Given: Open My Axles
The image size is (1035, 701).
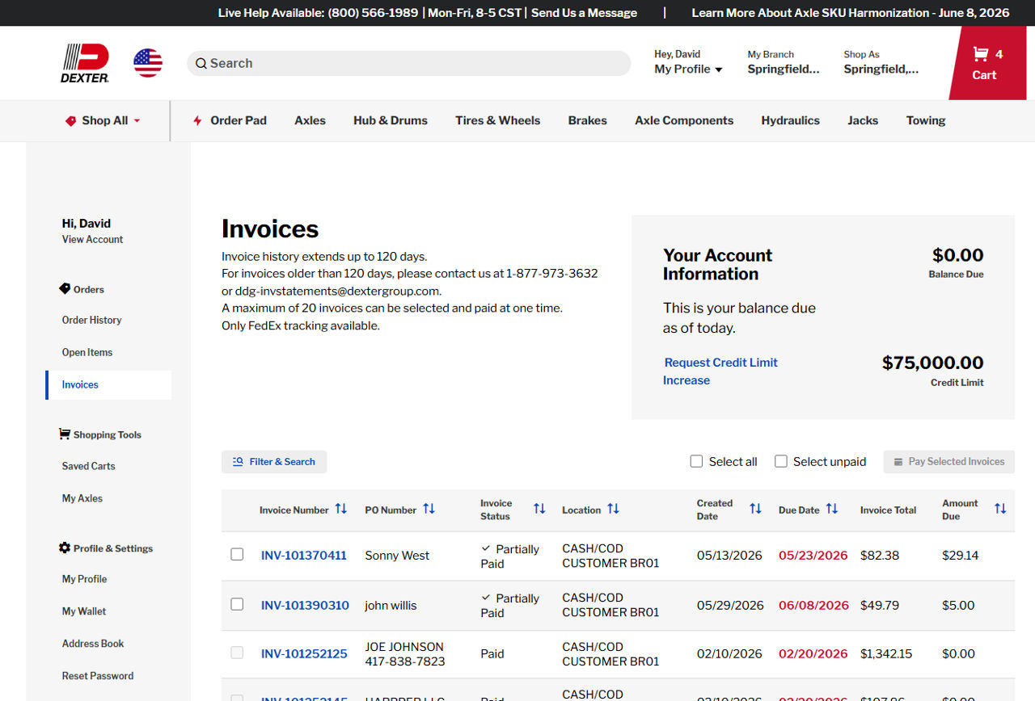Looking at the screenshot, I should click(x=82, y=498).
